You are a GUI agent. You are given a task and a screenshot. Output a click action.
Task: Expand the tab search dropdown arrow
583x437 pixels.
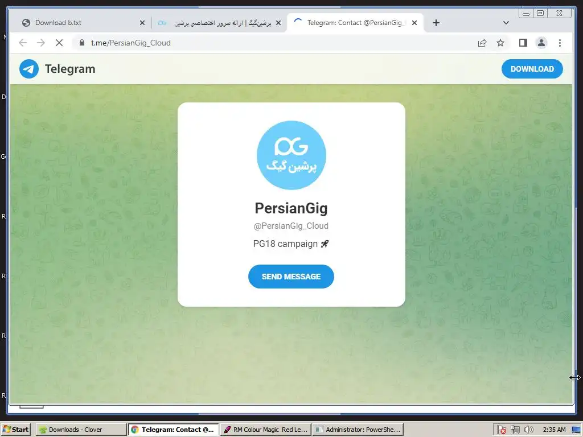pos(506,23)
